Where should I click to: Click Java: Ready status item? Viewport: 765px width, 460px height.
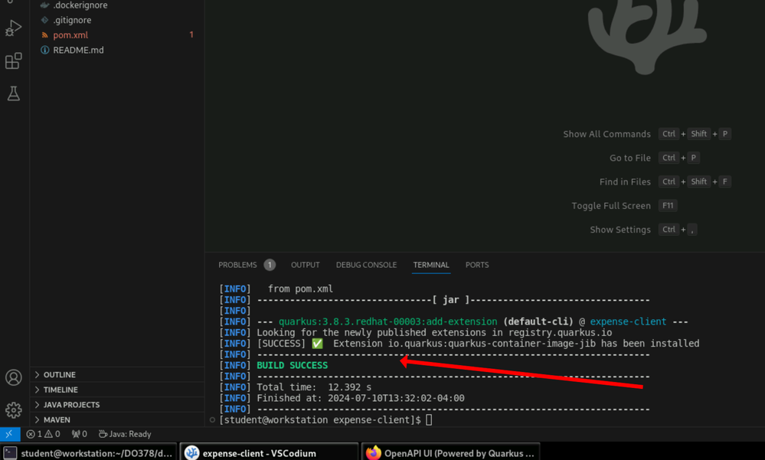125,434
